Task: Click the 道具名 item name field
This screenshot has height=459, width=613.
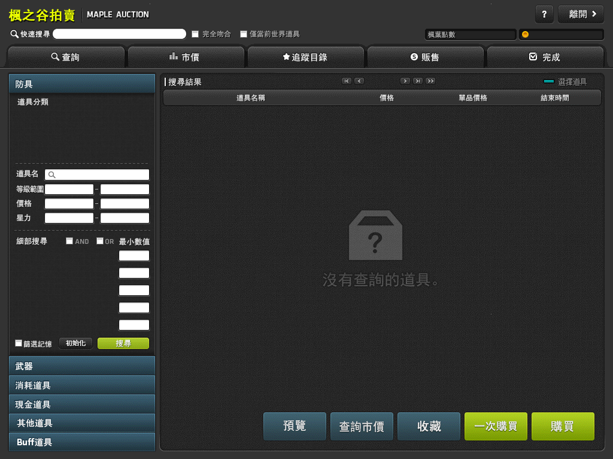Action: click(97, 175)
